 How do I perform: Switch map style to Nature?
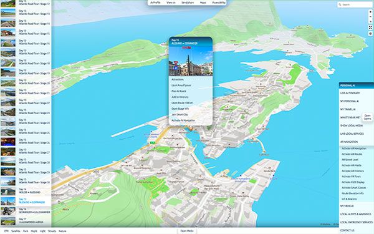pyautogui.click(x=62, y=231)
